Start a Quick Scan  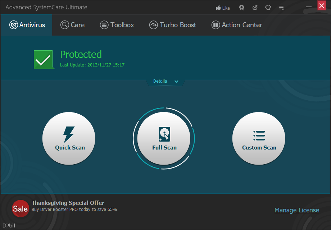pos(69,138)
